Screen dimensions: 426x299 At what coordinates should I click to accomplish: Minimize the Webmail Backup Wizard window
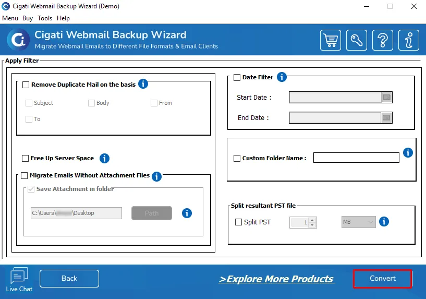[367, 6]
